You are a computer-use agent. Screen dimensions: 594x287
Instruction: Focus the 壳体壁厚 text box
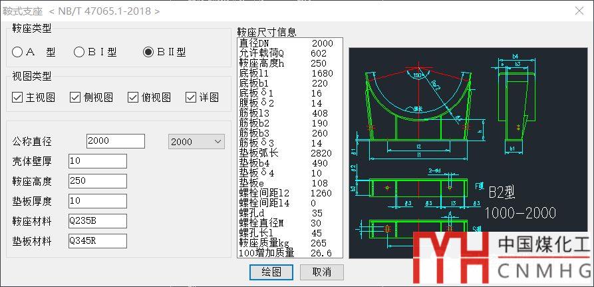point(97,161)
